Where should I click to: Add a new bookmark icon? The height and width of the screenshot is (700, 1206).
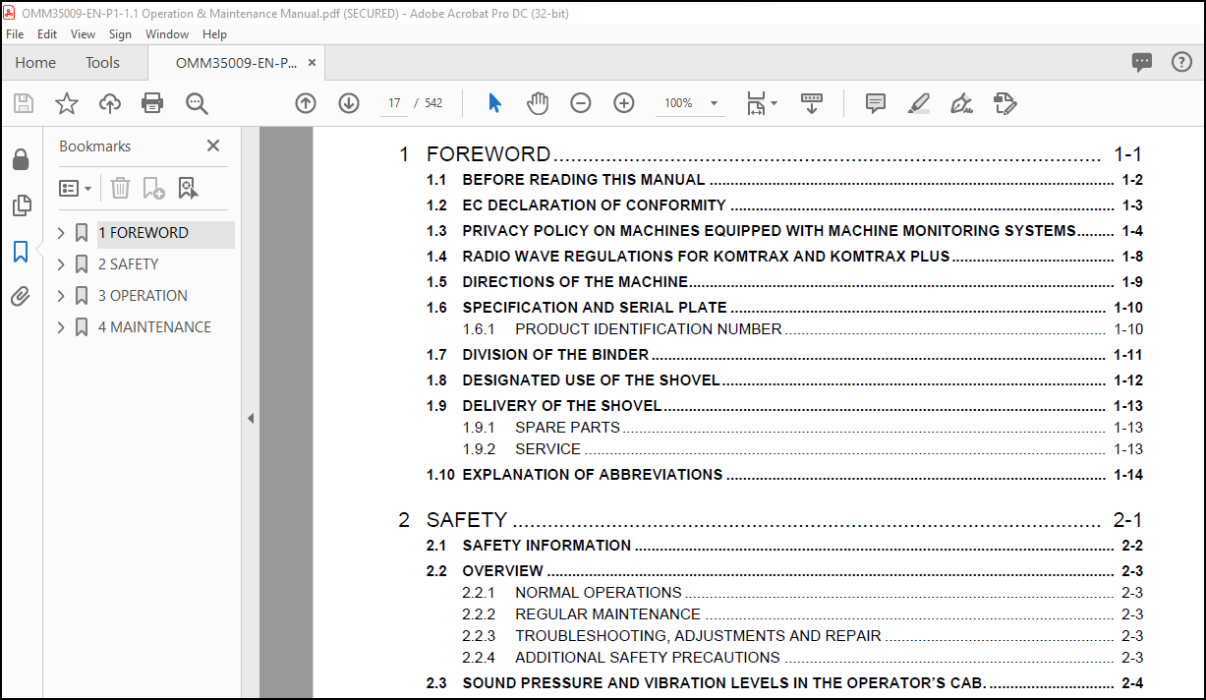click(153, 188)
